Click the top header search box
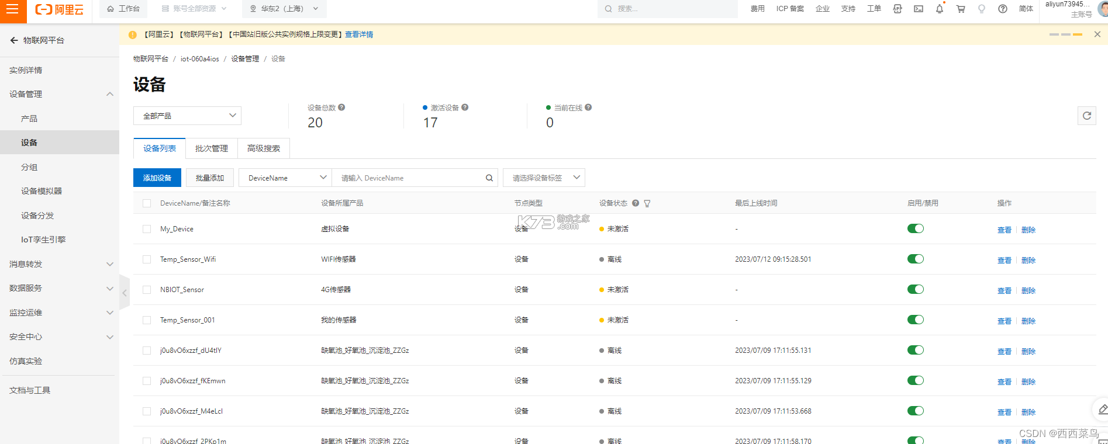The image size is (1108, 444). (x=668, y=9)
